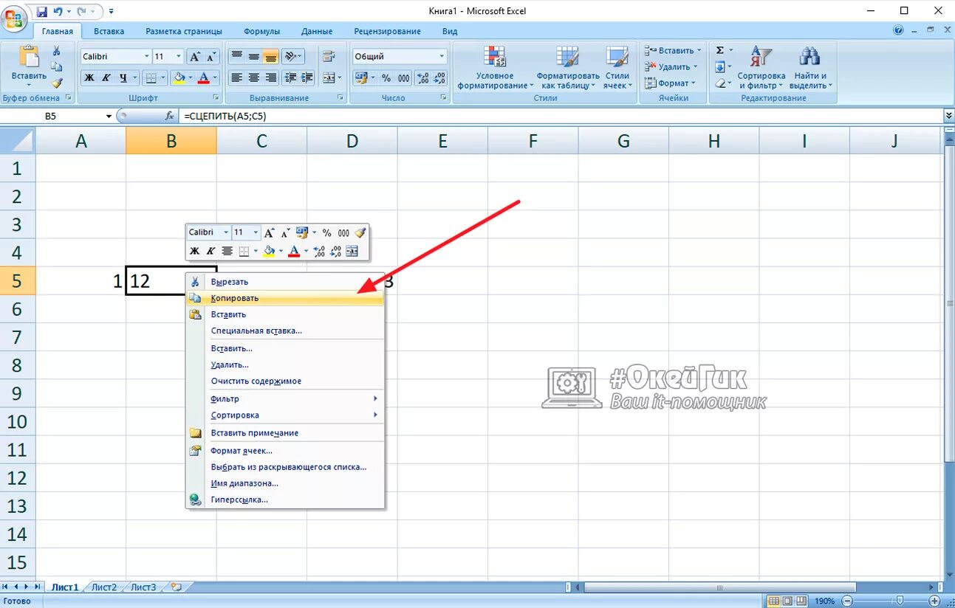Toggle bold (Ж) in ribbon
The width and height of the screenshot is (955, 608).
[x=89, y=77]
